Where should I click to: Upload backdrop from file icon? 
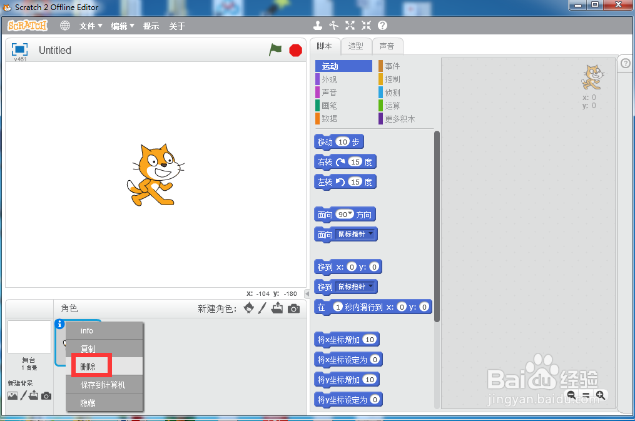(x=34, y=395)
